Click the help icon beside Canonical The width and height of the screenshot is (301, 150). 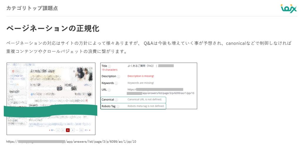click(116, 100)
